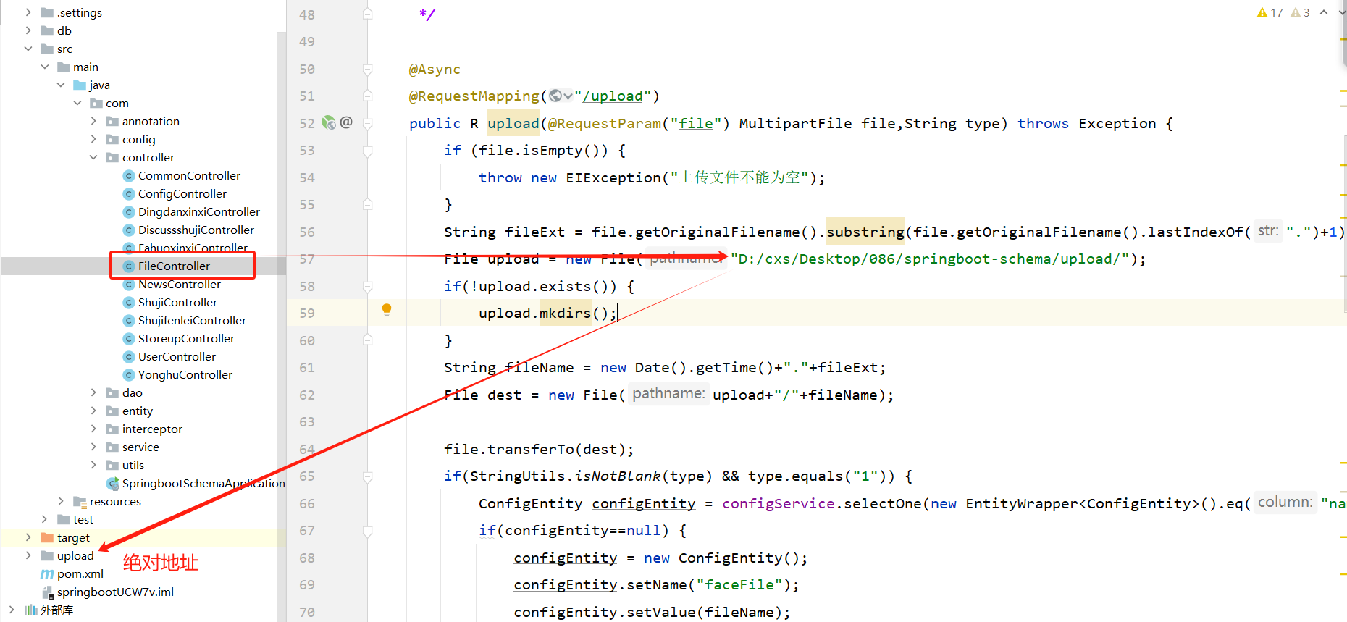Click line number 59 in gutter

coord(307,313)
